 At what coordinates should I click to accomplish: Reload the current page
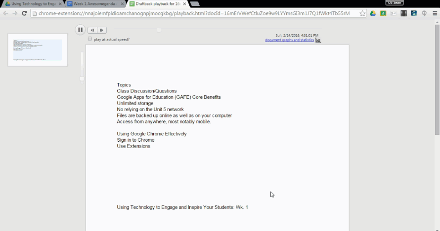[x=24, y=13]
